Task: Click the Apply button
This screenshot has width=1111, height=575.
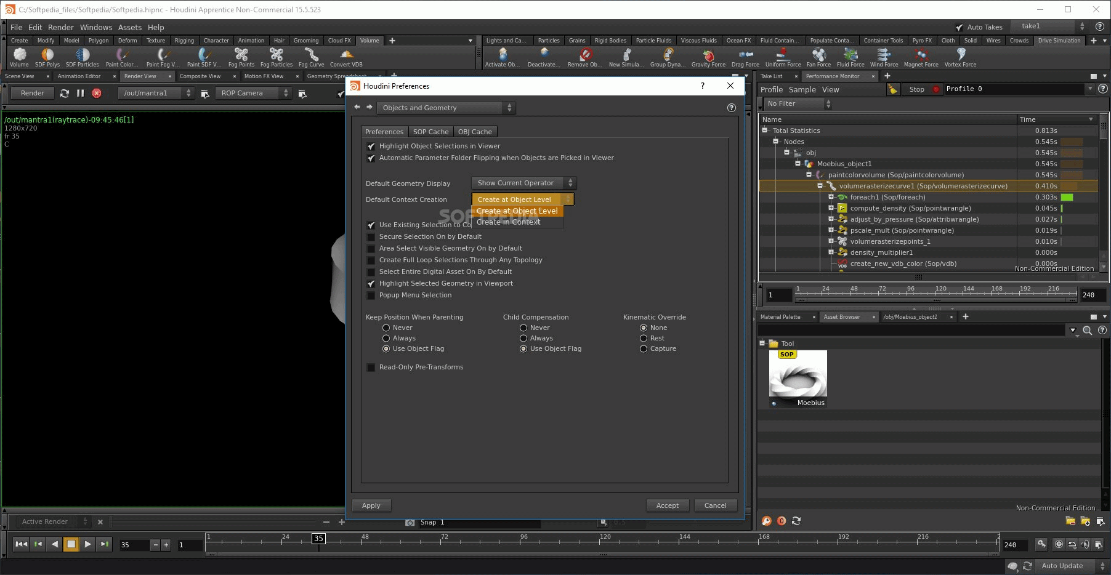Action: [x=371, y=505]
